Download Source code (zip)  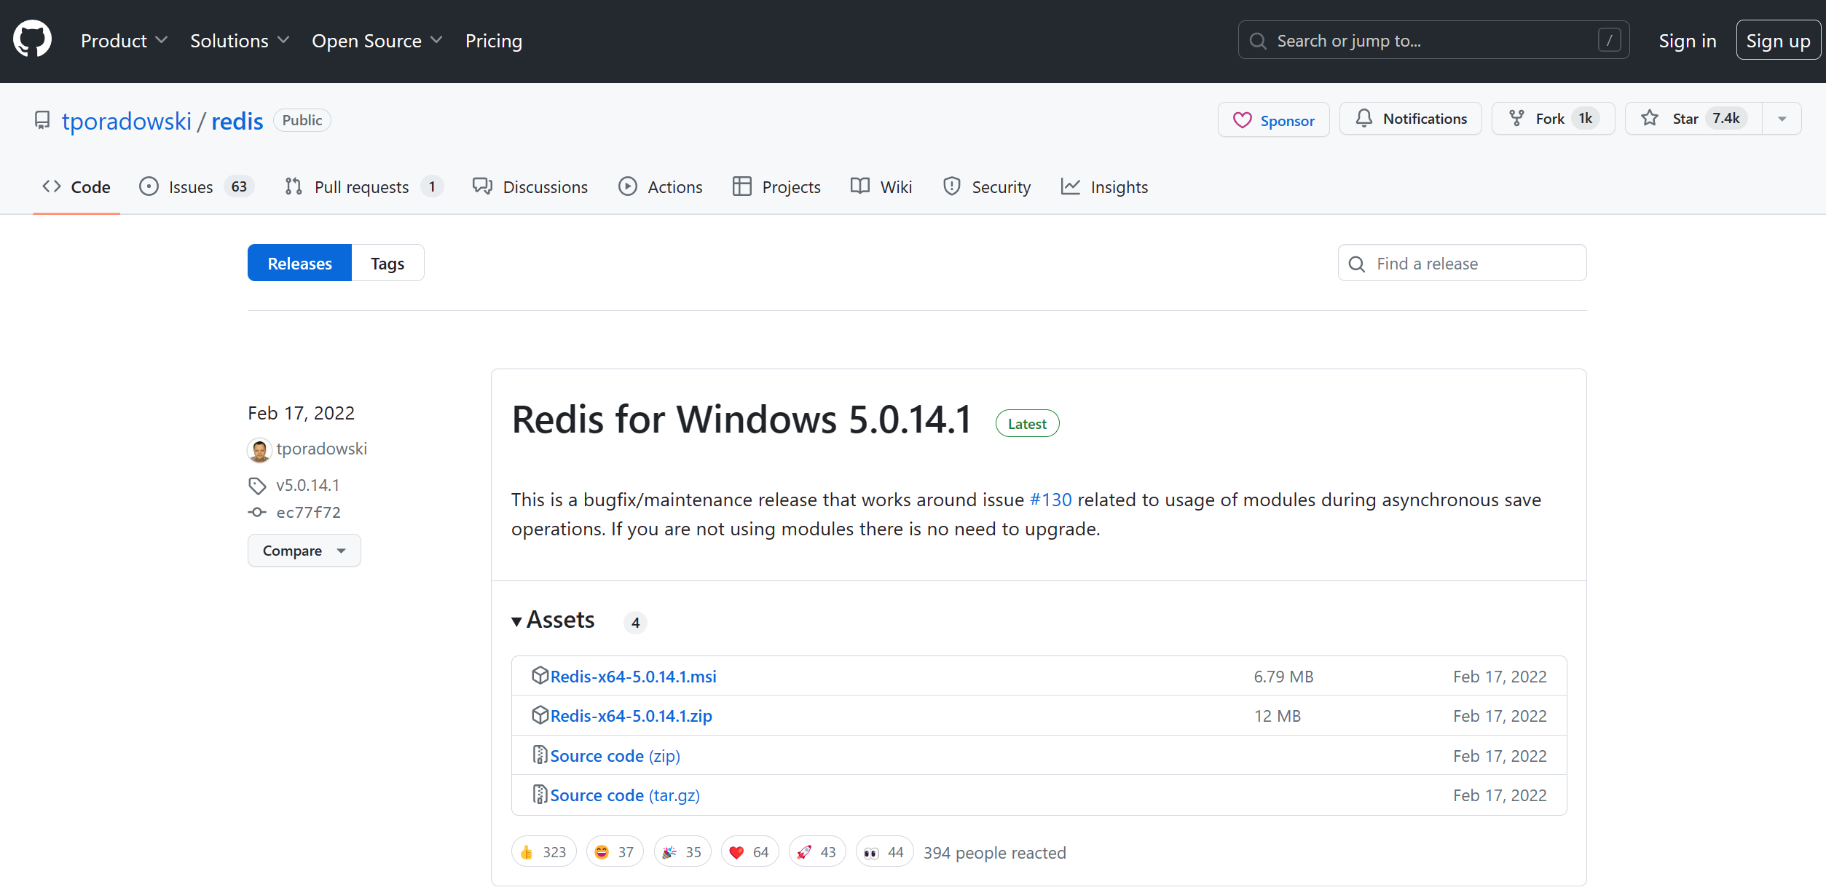coord(615,756)
